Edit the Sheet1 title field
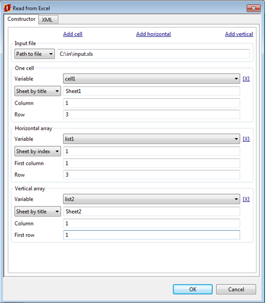The width and height of the screenshot is (266, 303). [x=152, y=91]
